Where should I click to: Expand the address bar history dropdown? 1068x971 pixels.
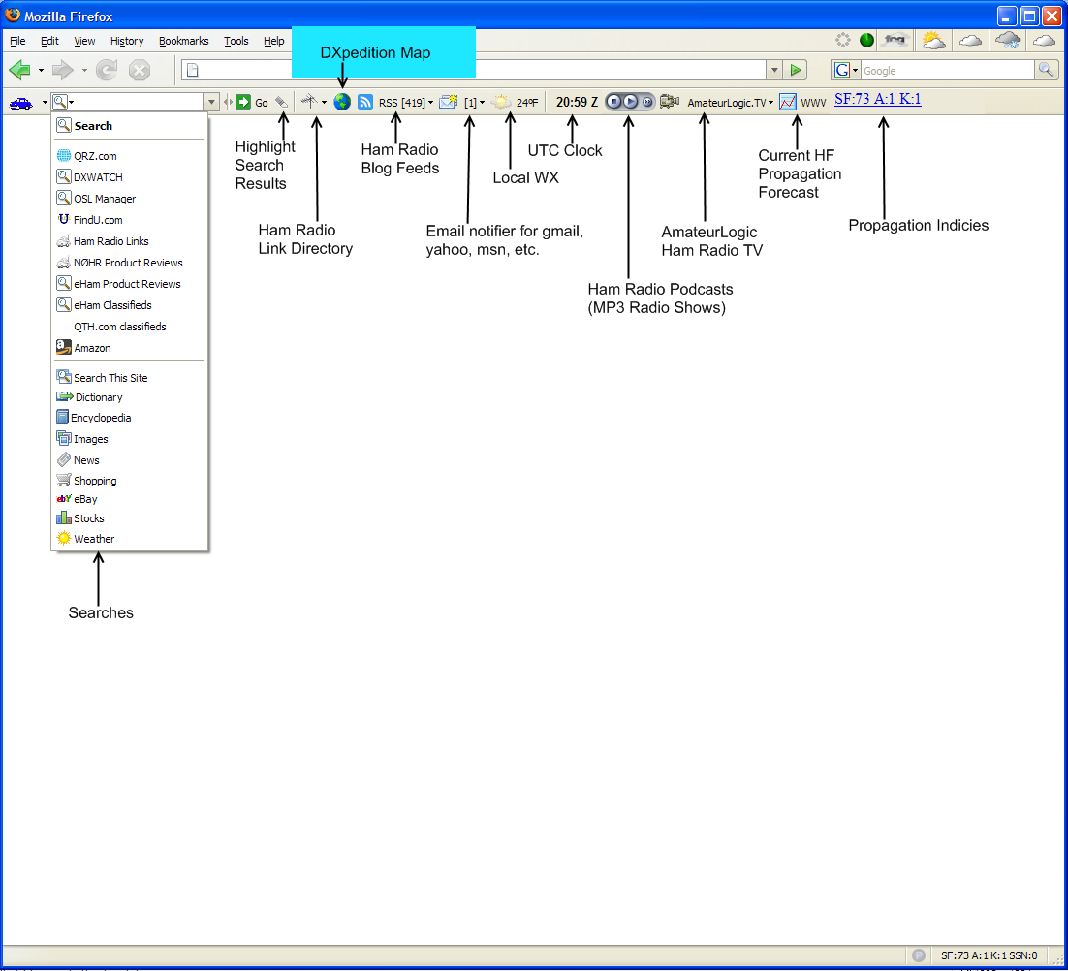[x=773, y=70]
